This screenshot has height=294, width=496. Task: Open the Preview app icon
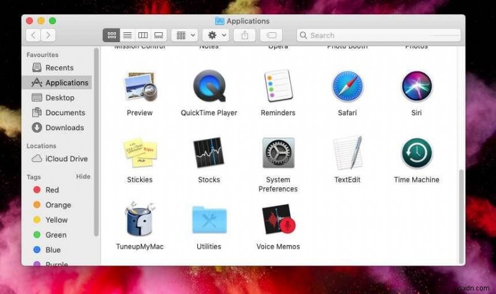coord(140,86)
